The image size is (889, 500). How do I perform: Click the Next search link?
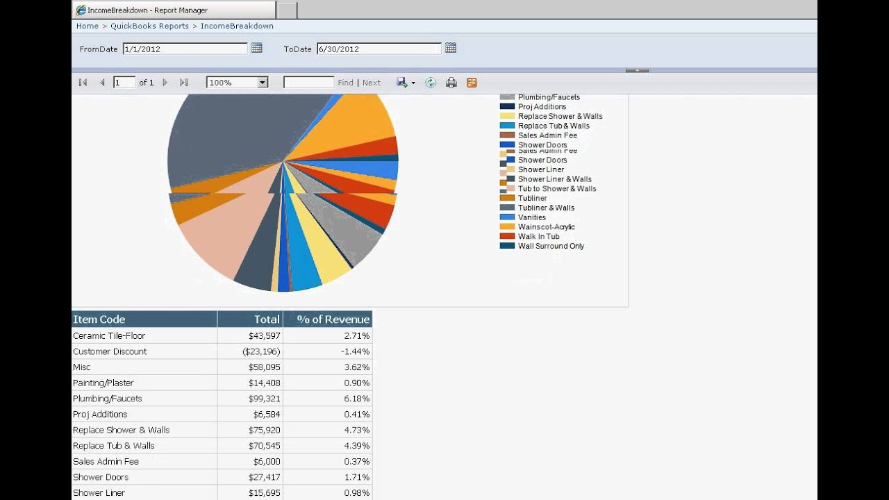click(372, 83)
